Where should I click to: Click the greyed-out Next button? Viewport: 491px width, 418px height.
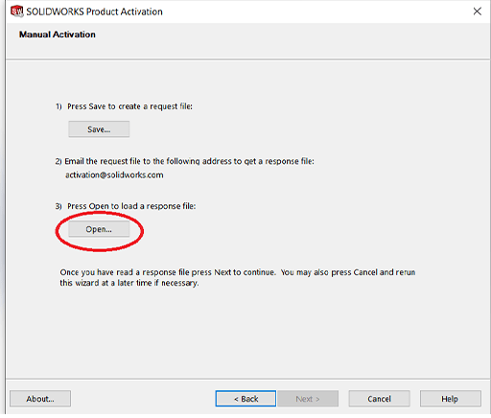tap(308, 399)
